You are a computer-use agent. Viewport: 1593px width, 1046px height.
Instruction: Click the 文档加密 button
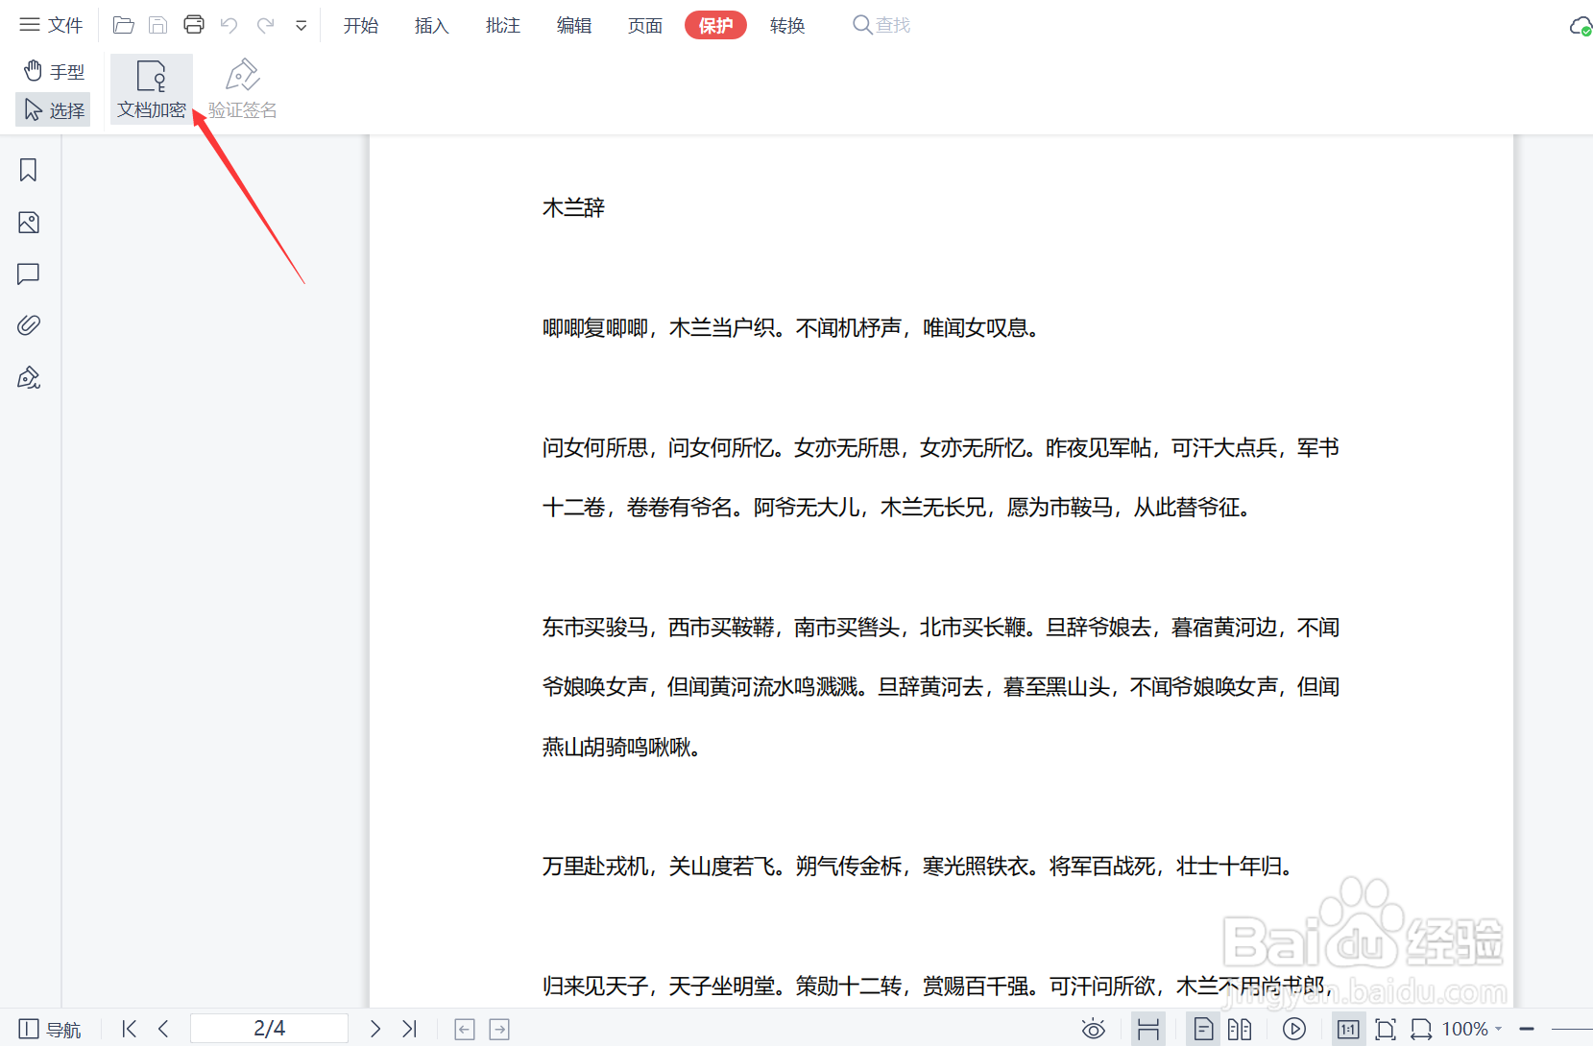[x=152, y=89]
